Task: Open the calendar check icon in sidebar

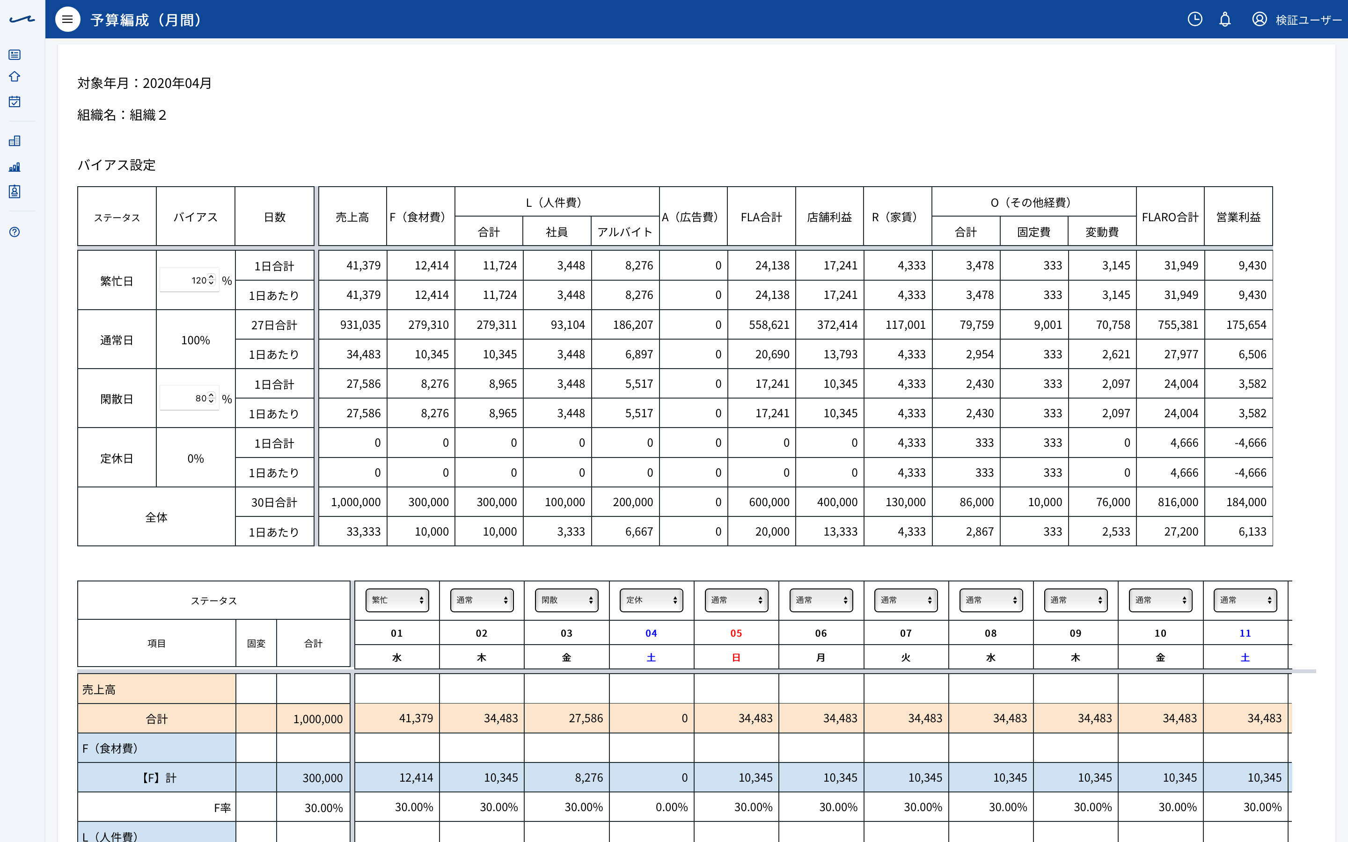Action: point(15,102)
